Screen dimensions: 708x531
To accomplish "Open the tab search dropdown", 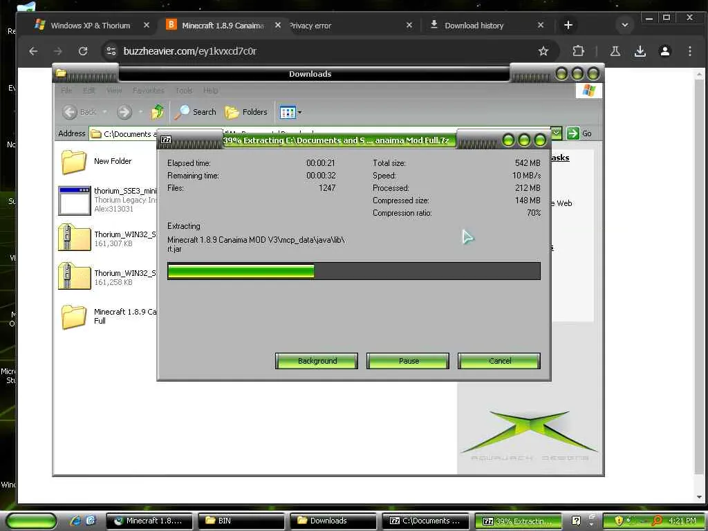I will pyautogui.click(x=625, y=26).
